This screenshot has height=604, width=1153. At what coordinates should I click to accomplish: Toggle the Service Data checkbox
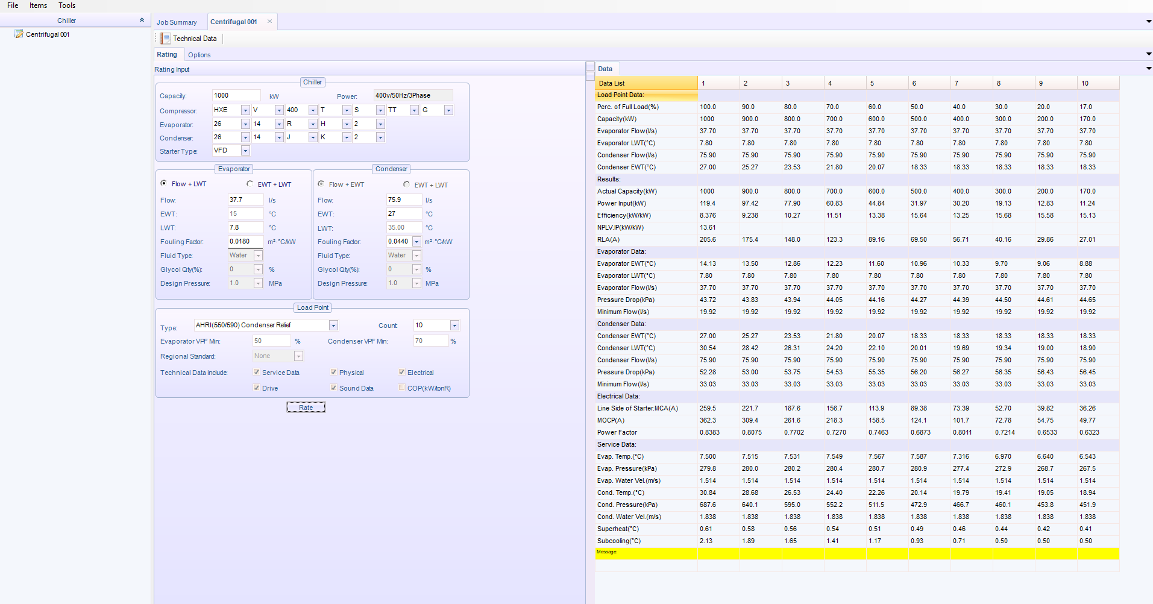click(257, 373)
